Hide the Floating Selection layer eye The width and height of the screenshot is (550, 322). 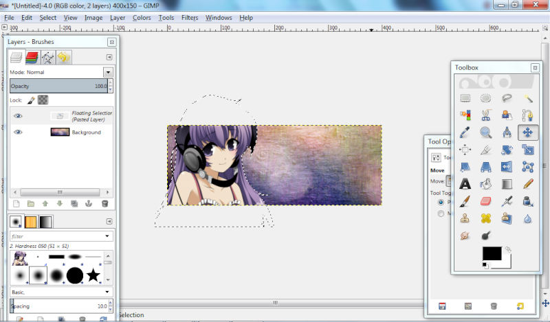point(18,116)
